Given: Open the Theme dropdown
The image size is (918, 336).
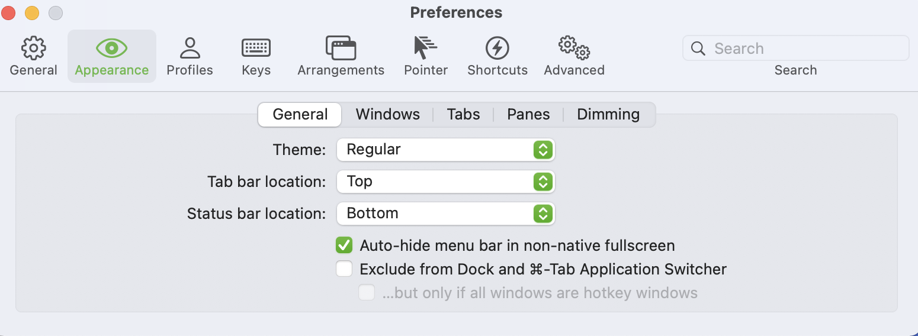Looking at the screenshot, I should [x=445, y=150].
